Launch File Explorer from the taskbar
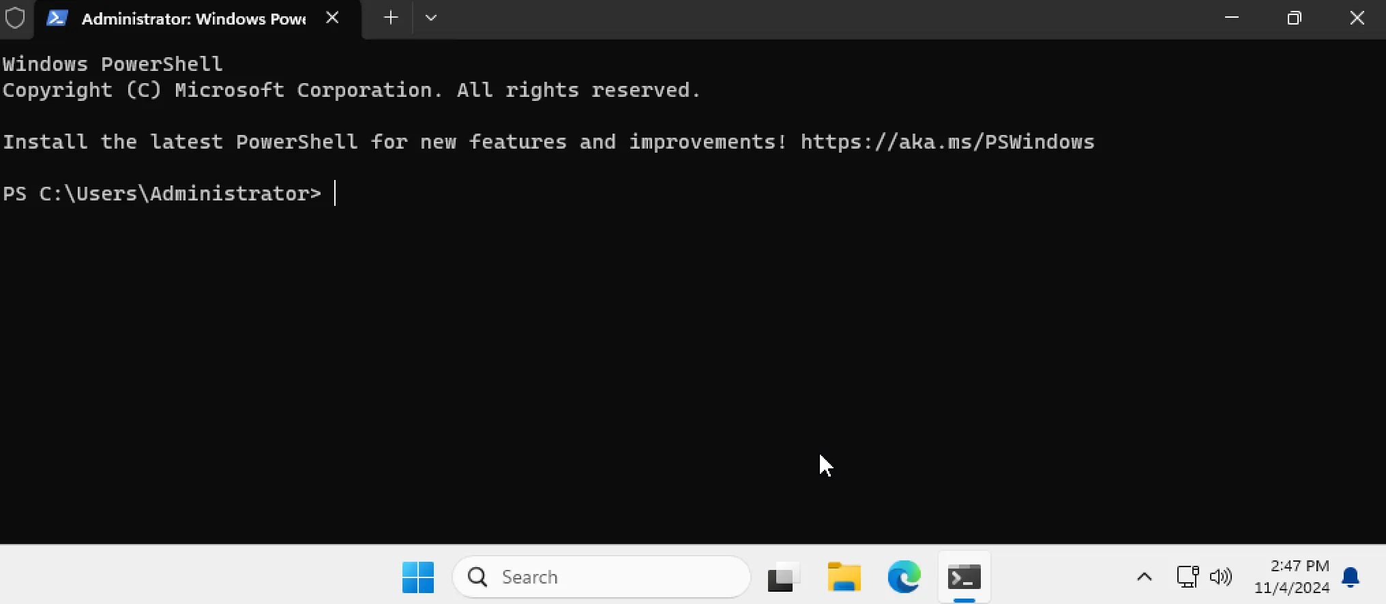 (844, 577)
